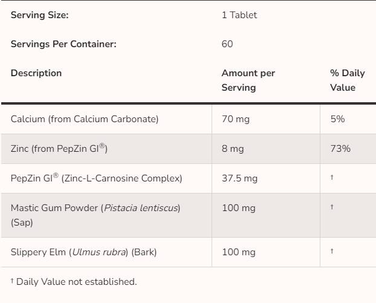
Task: Select the PepZin GI Zinc-L-Carnosine Complex name
Action: [x=96, y=178]
